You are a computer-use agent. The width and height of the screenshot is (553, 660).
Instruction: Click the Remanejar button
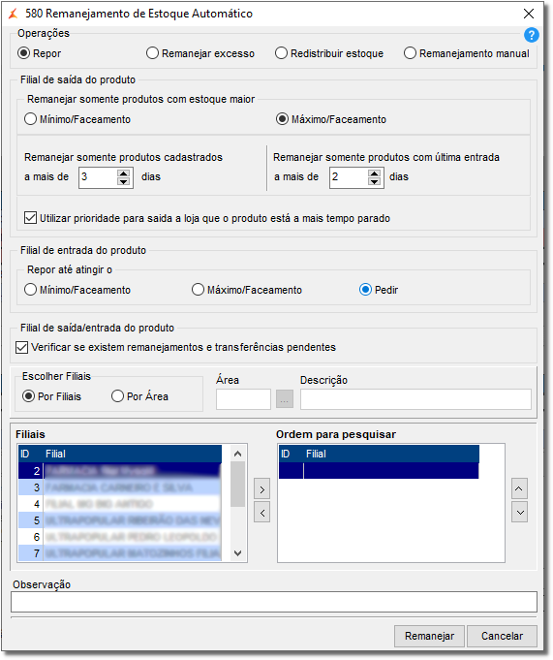click(x=429, y=636)
